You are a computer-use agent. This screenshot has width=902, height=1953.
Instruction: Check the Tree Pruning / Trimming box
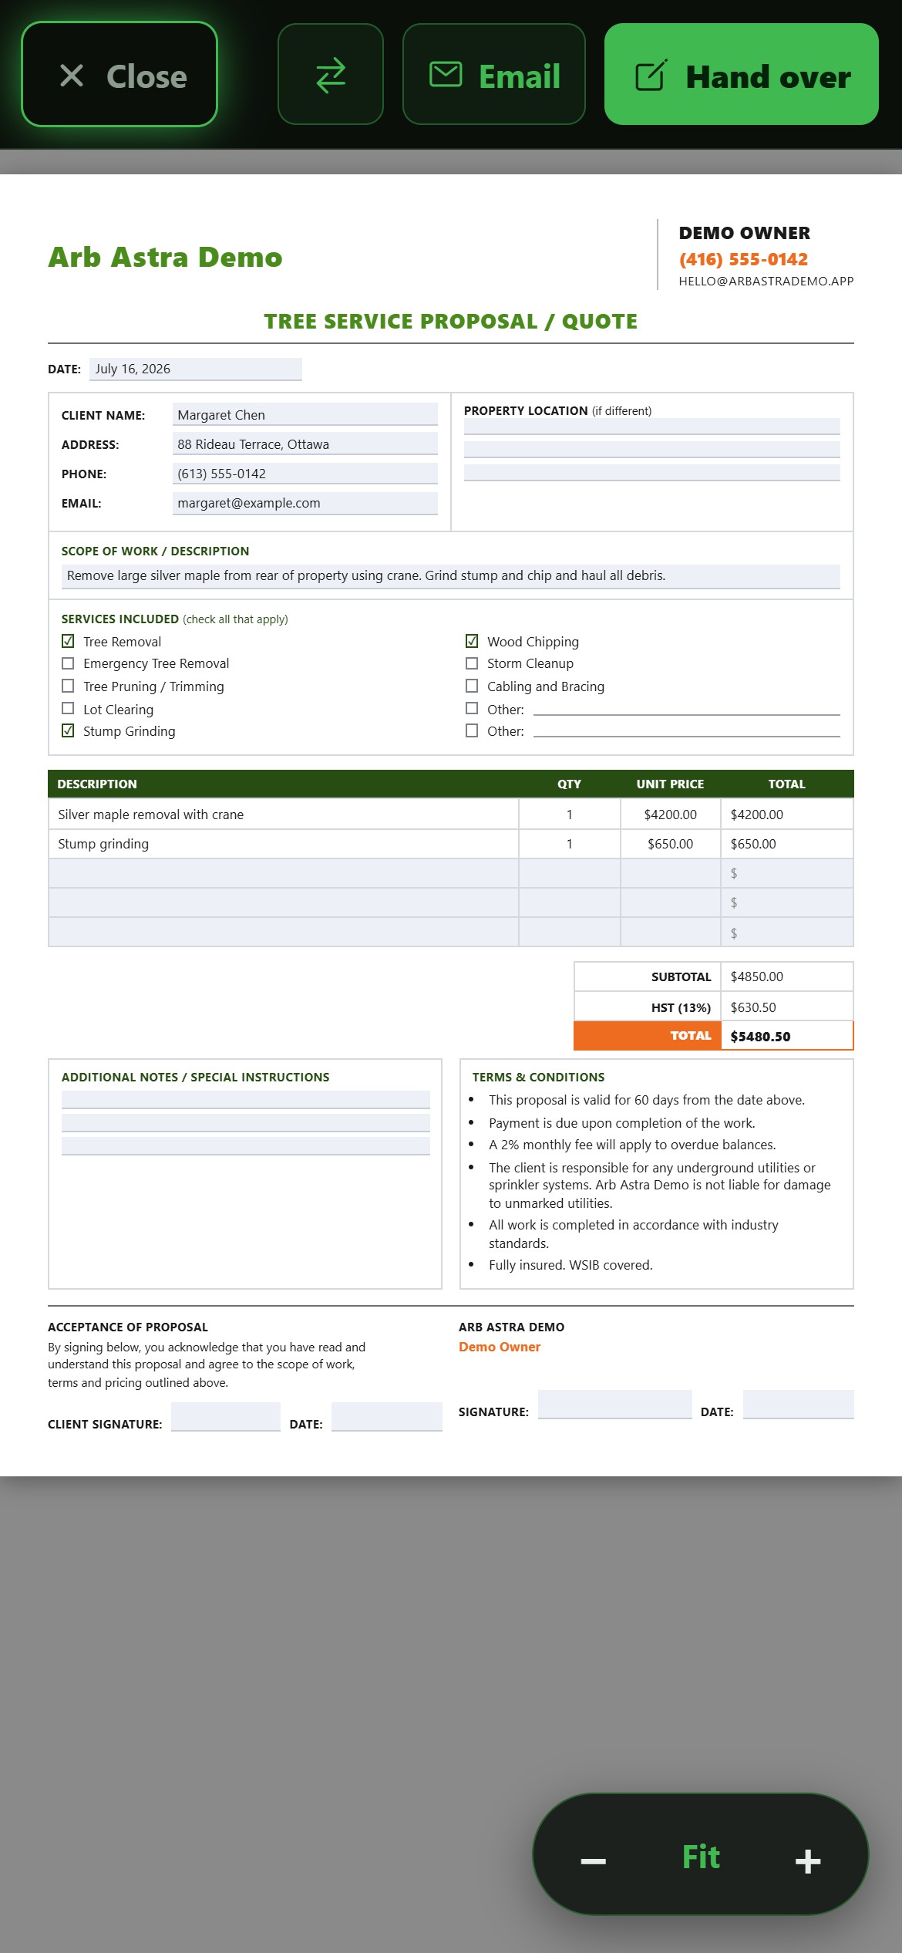click(68, 686)
